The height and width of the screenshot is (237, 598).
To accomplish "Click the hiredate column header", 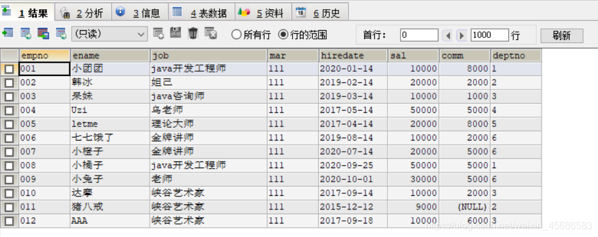I will (x=353, y=56).
